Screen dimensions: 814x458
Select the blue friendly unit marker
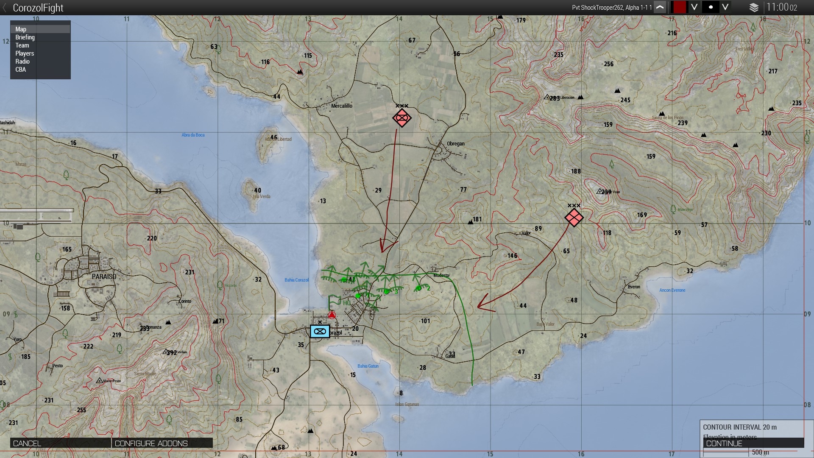pyautogui.click(x=320, y=331)
